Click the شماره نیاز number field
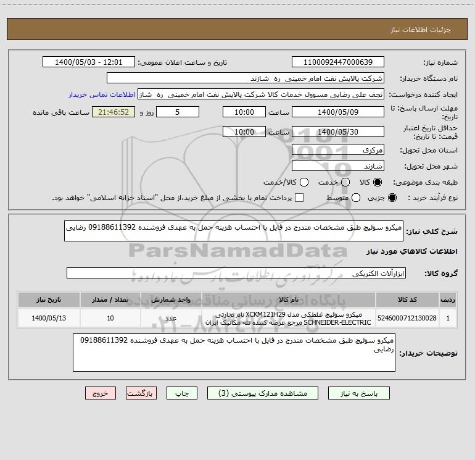Screen dimensions: 475x460 pos(338,62)
